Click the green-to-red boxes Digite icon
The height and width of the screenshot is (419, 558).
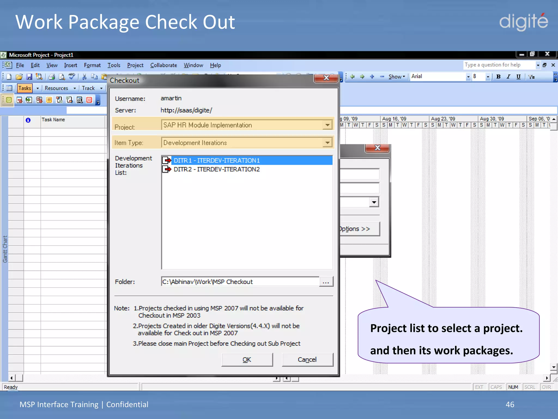(x=69, y=100)
